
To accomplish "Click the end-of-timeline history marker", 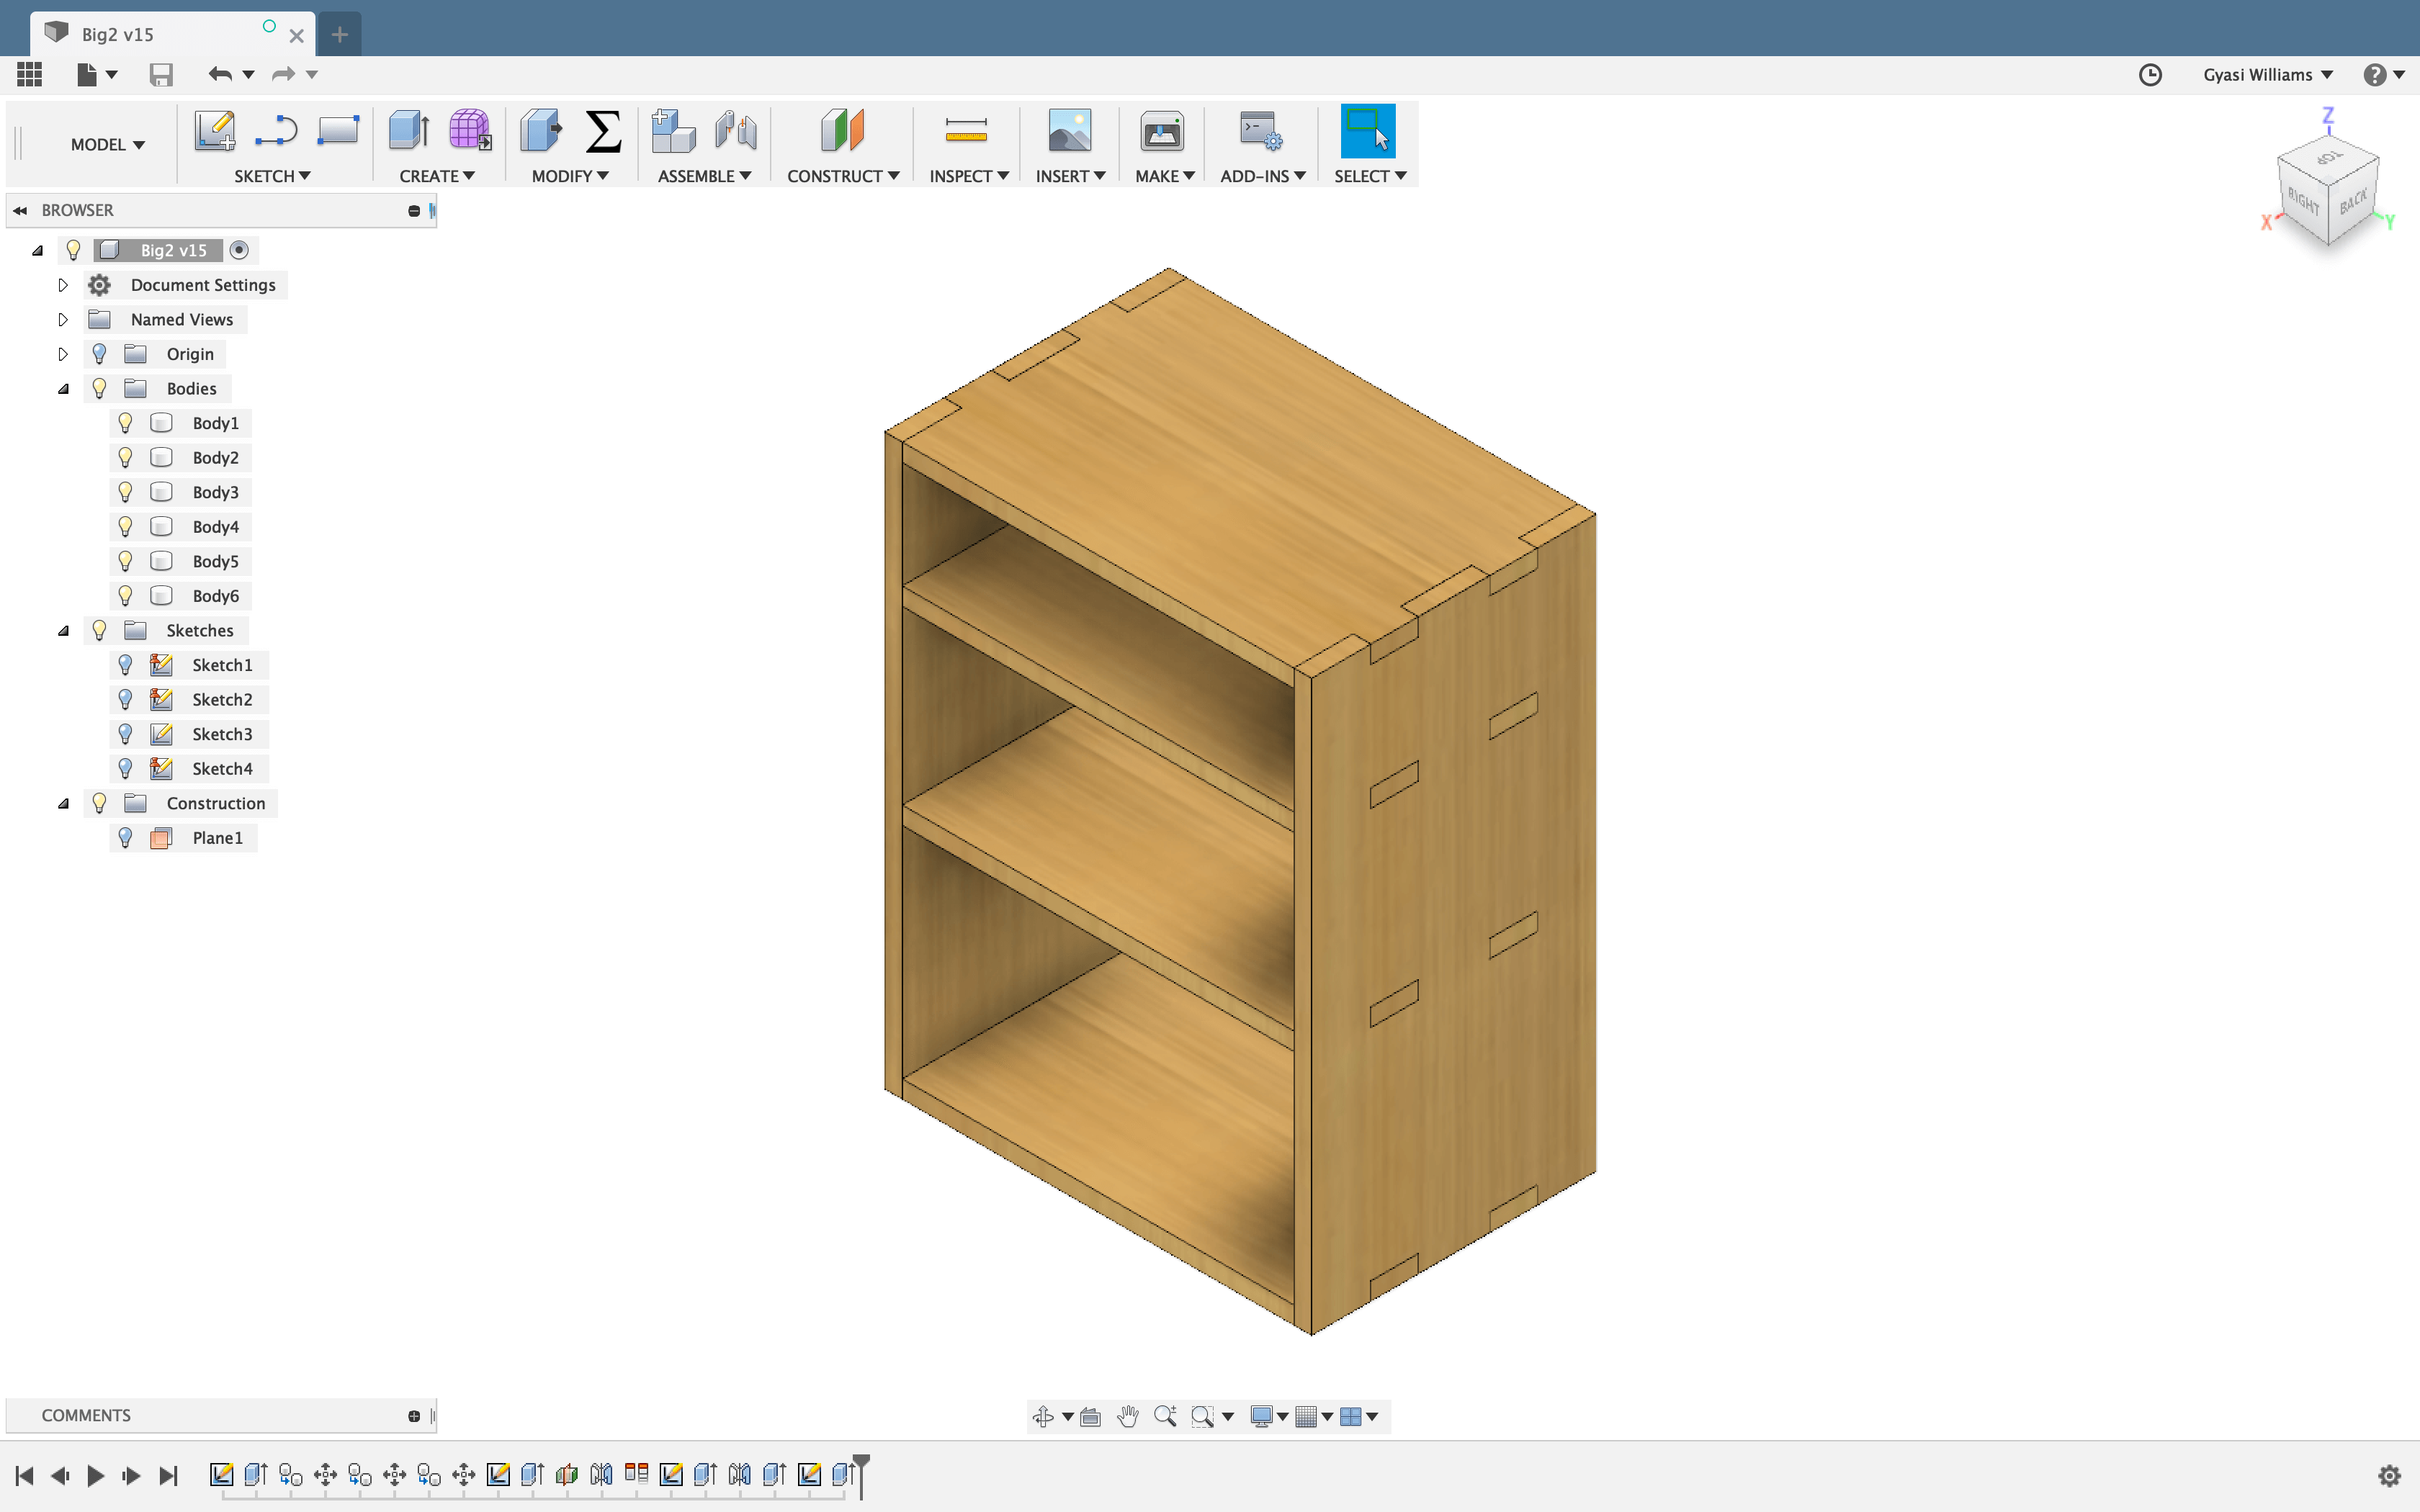I will click(x=861, y=1472).
